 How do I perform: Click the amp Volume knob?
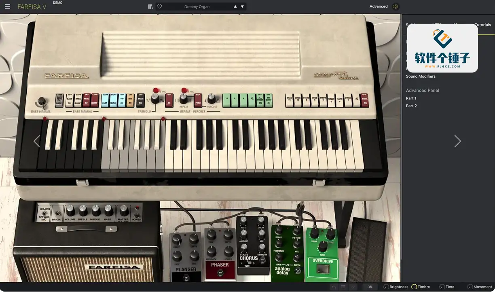pyautogui.click(x=70, y=210)
